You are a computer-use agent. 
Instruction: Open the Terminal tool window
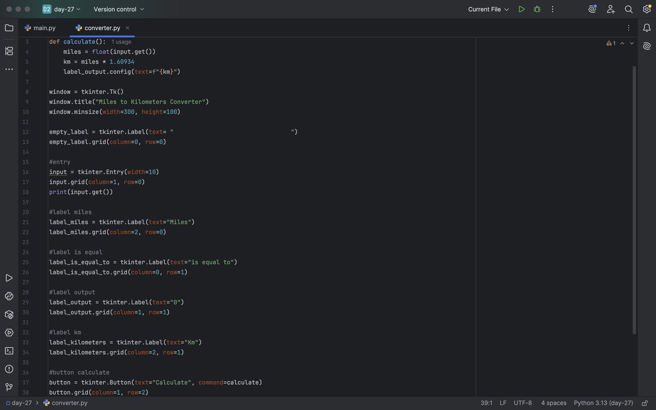tap(9, 350)
